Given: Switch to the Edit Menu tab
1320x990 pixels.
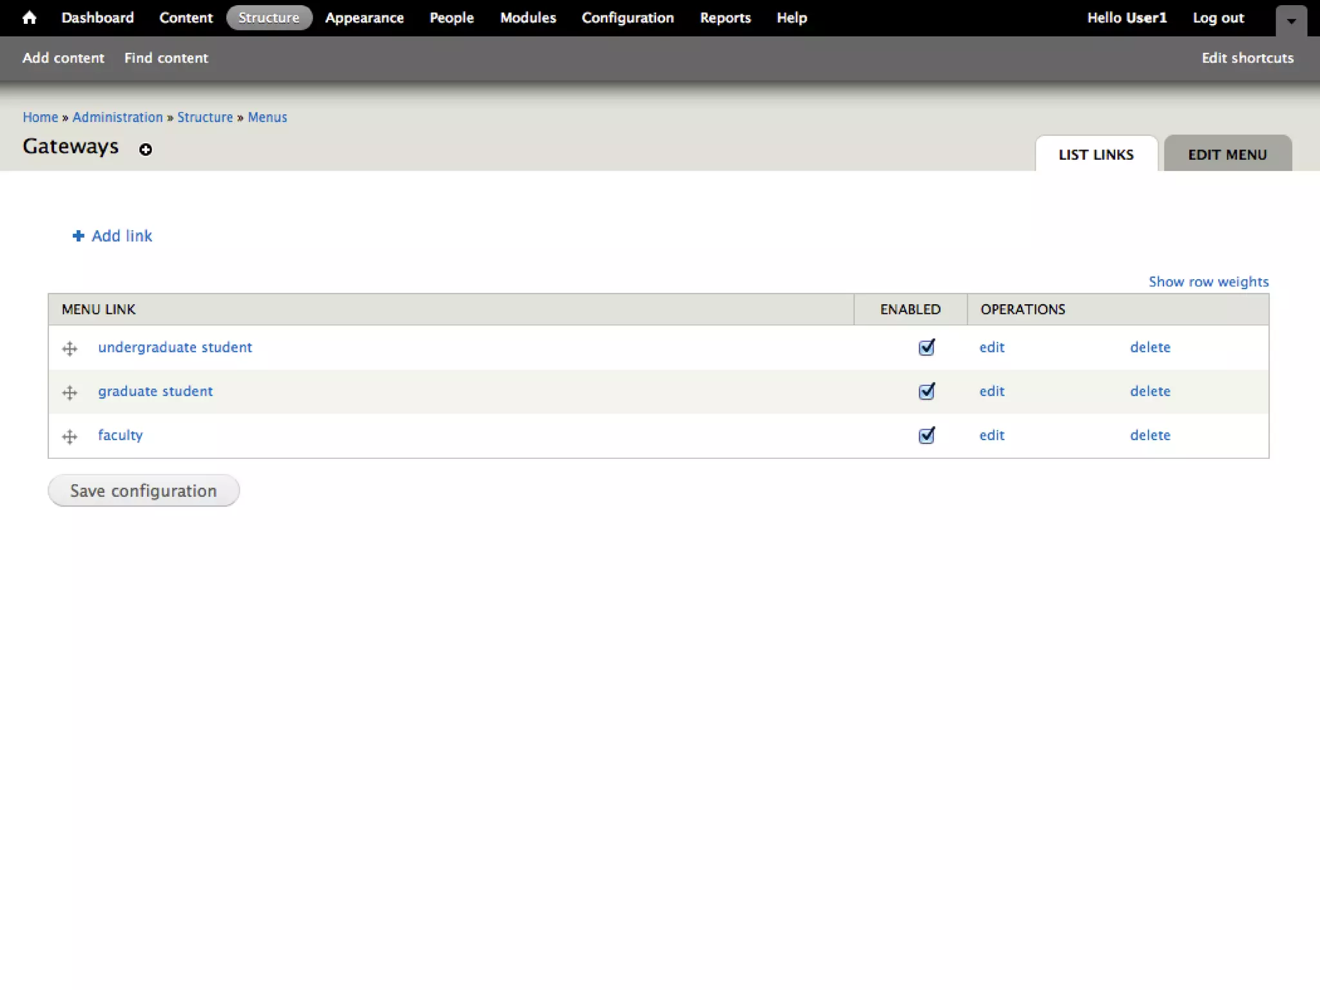Looking at the screenshot, I should pyautogui.click(x=1227, y=155).
